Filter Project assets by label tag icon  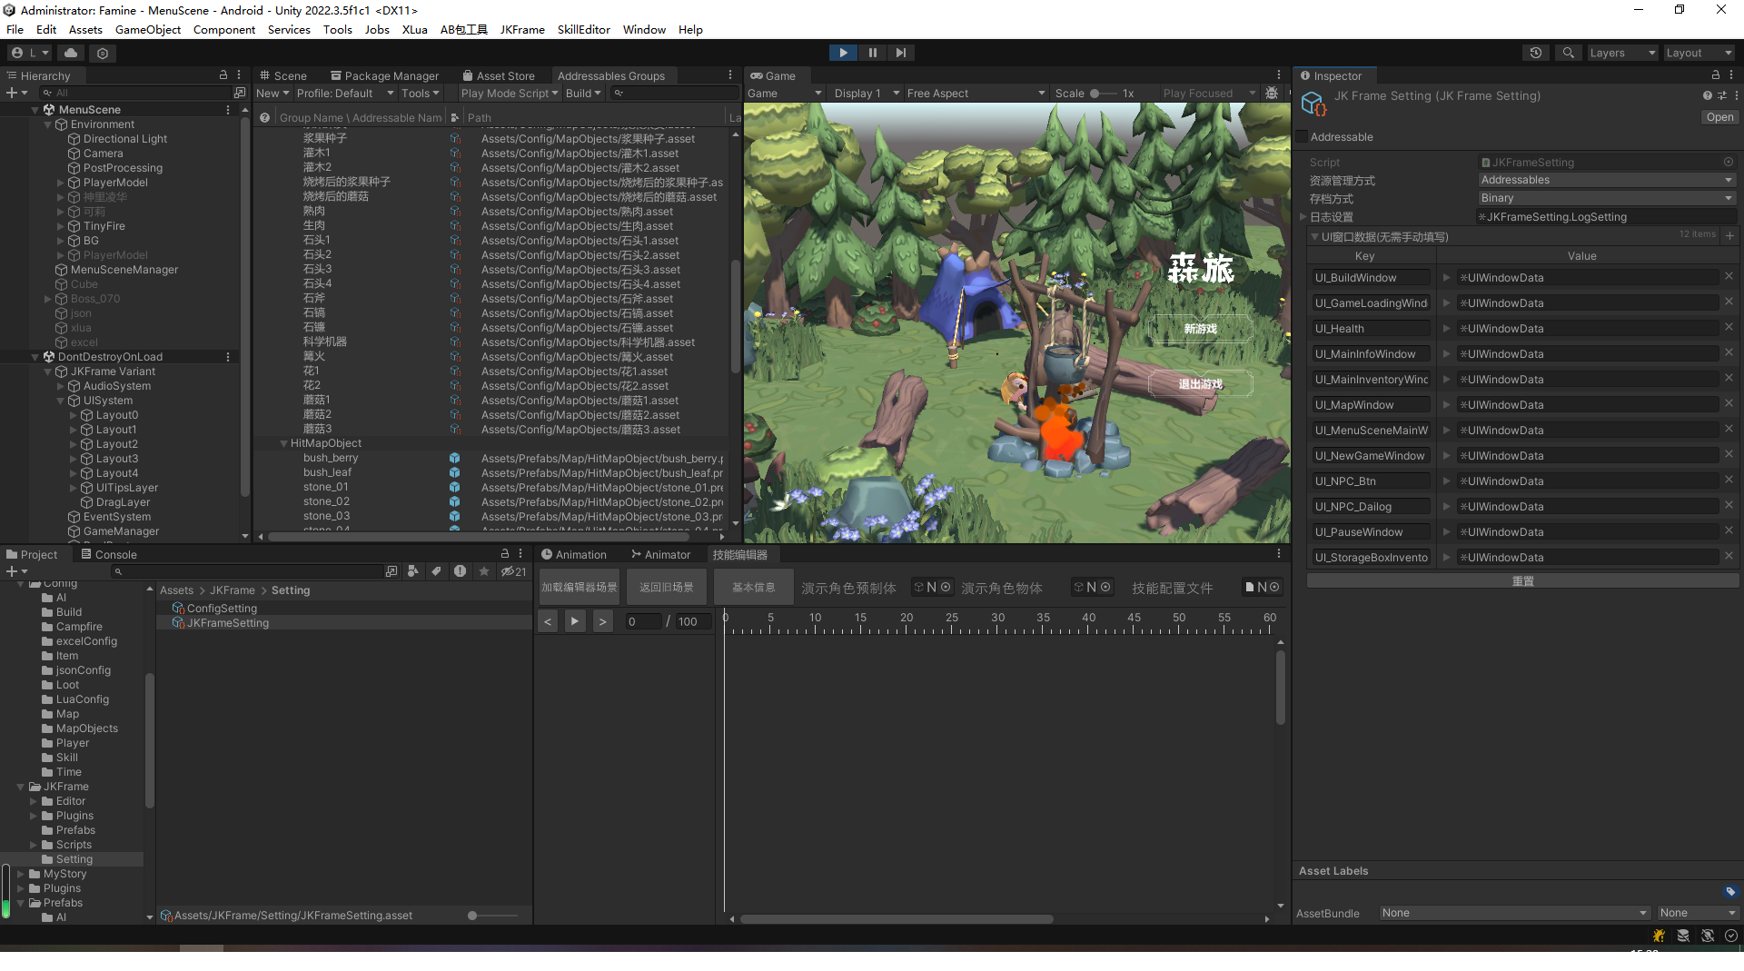click(x=437, y=571)
